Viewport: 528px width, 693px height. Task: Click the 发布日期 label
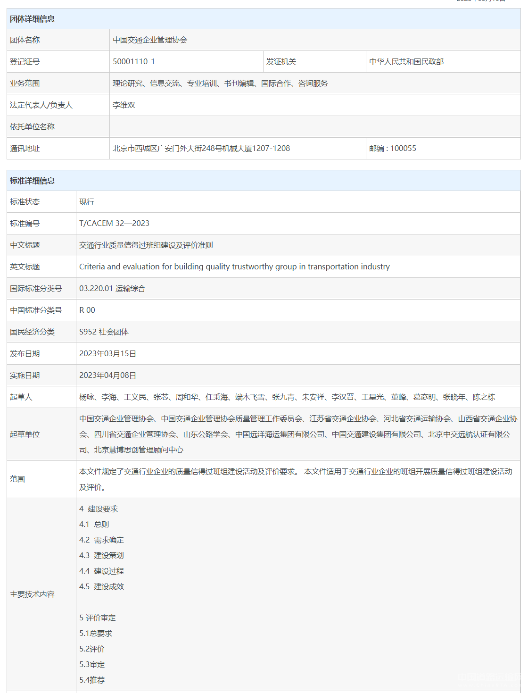click(x=25, y=354)
